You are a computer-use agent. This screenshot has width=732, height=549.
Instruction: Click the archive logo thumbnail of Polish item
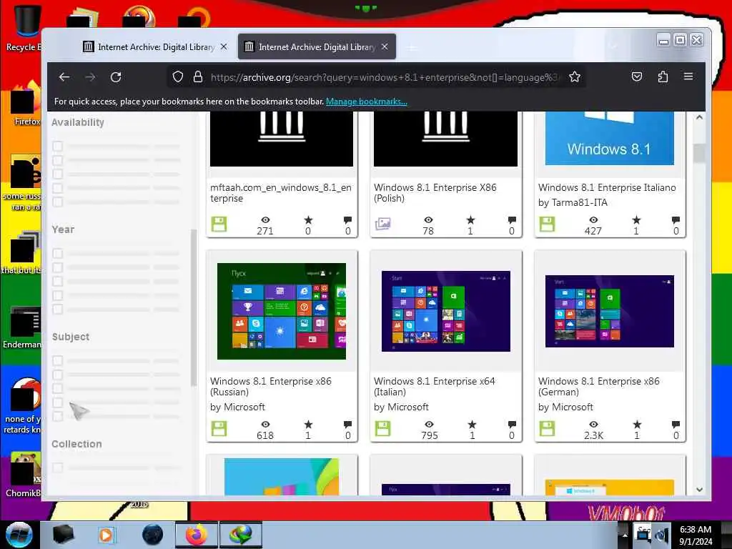[446, 139]
